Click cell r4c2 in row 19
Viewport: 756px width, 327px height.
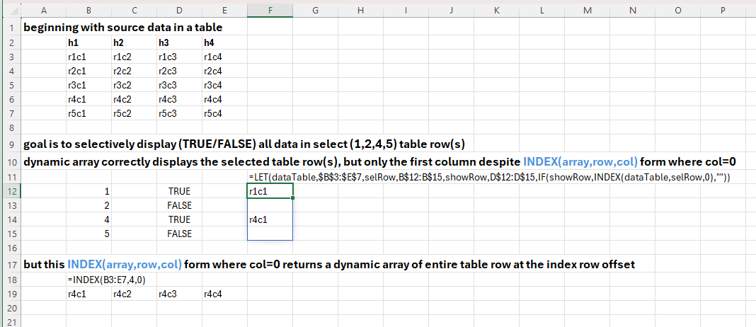click(134, 293)
